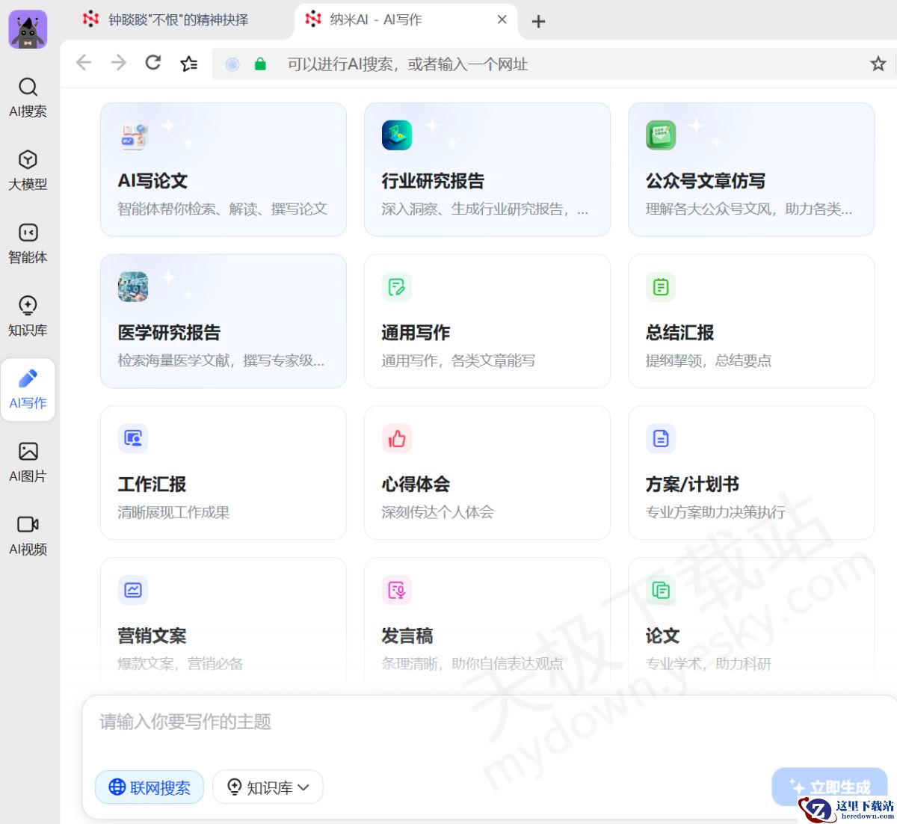Viewport: 897px width, 824px height.
Task: Click the 心得体会 thumbs-up icon
Action: click(397, 439)
